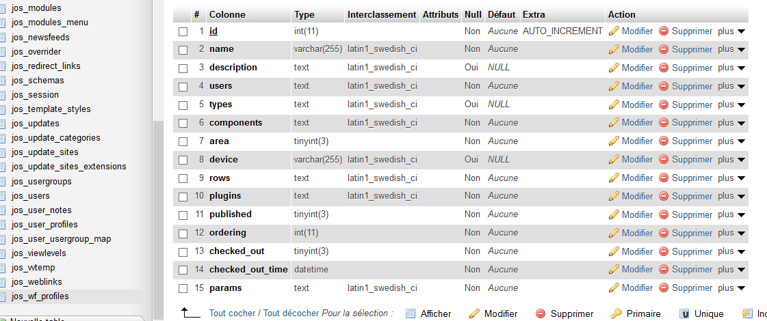Click the pencil icon for the params column
Screen dimensions: 767x321
(614, 288)
